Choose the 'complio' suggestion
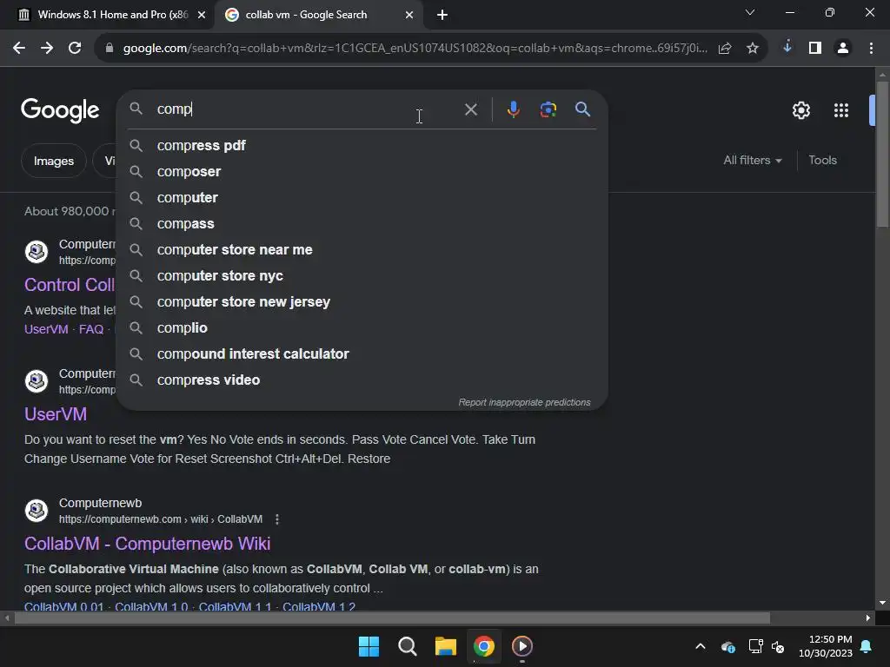Viewport: 890px width, 667px height. pos(362,328)
